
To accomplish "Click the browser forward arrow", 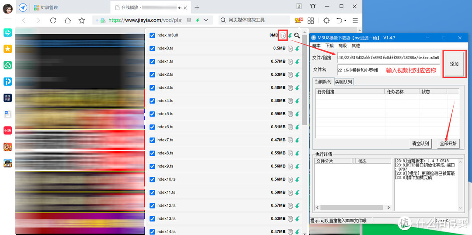I will coord(38,21).
